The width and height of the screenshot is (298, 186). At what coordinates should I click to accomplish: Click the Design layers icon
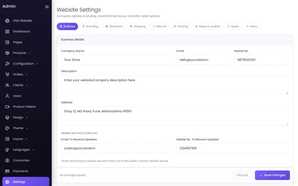pos(7,118)
